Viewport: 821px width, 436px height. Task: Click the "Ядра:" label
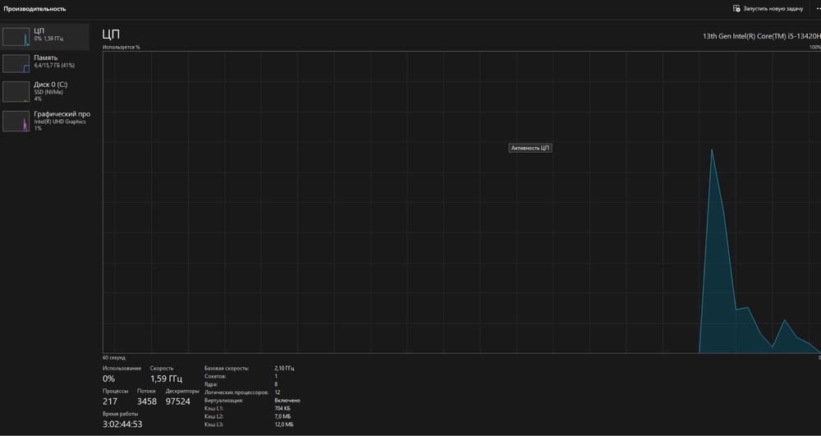[211, 384]
